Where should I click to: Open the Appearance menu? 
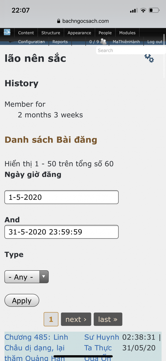pos(79,33)
